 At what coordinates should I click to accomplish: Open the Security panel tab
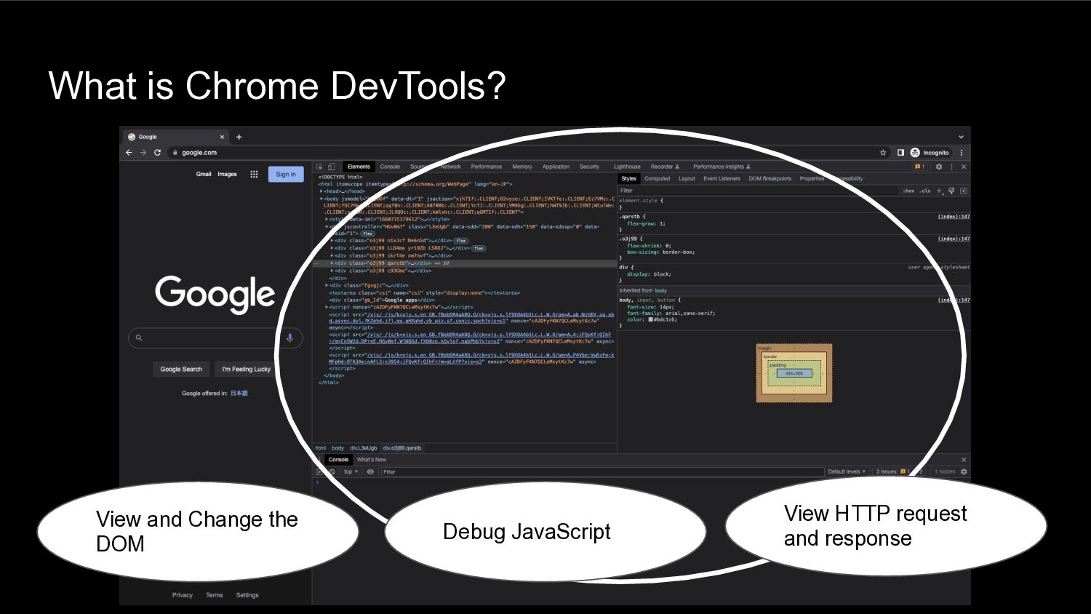tap(589, 167)
